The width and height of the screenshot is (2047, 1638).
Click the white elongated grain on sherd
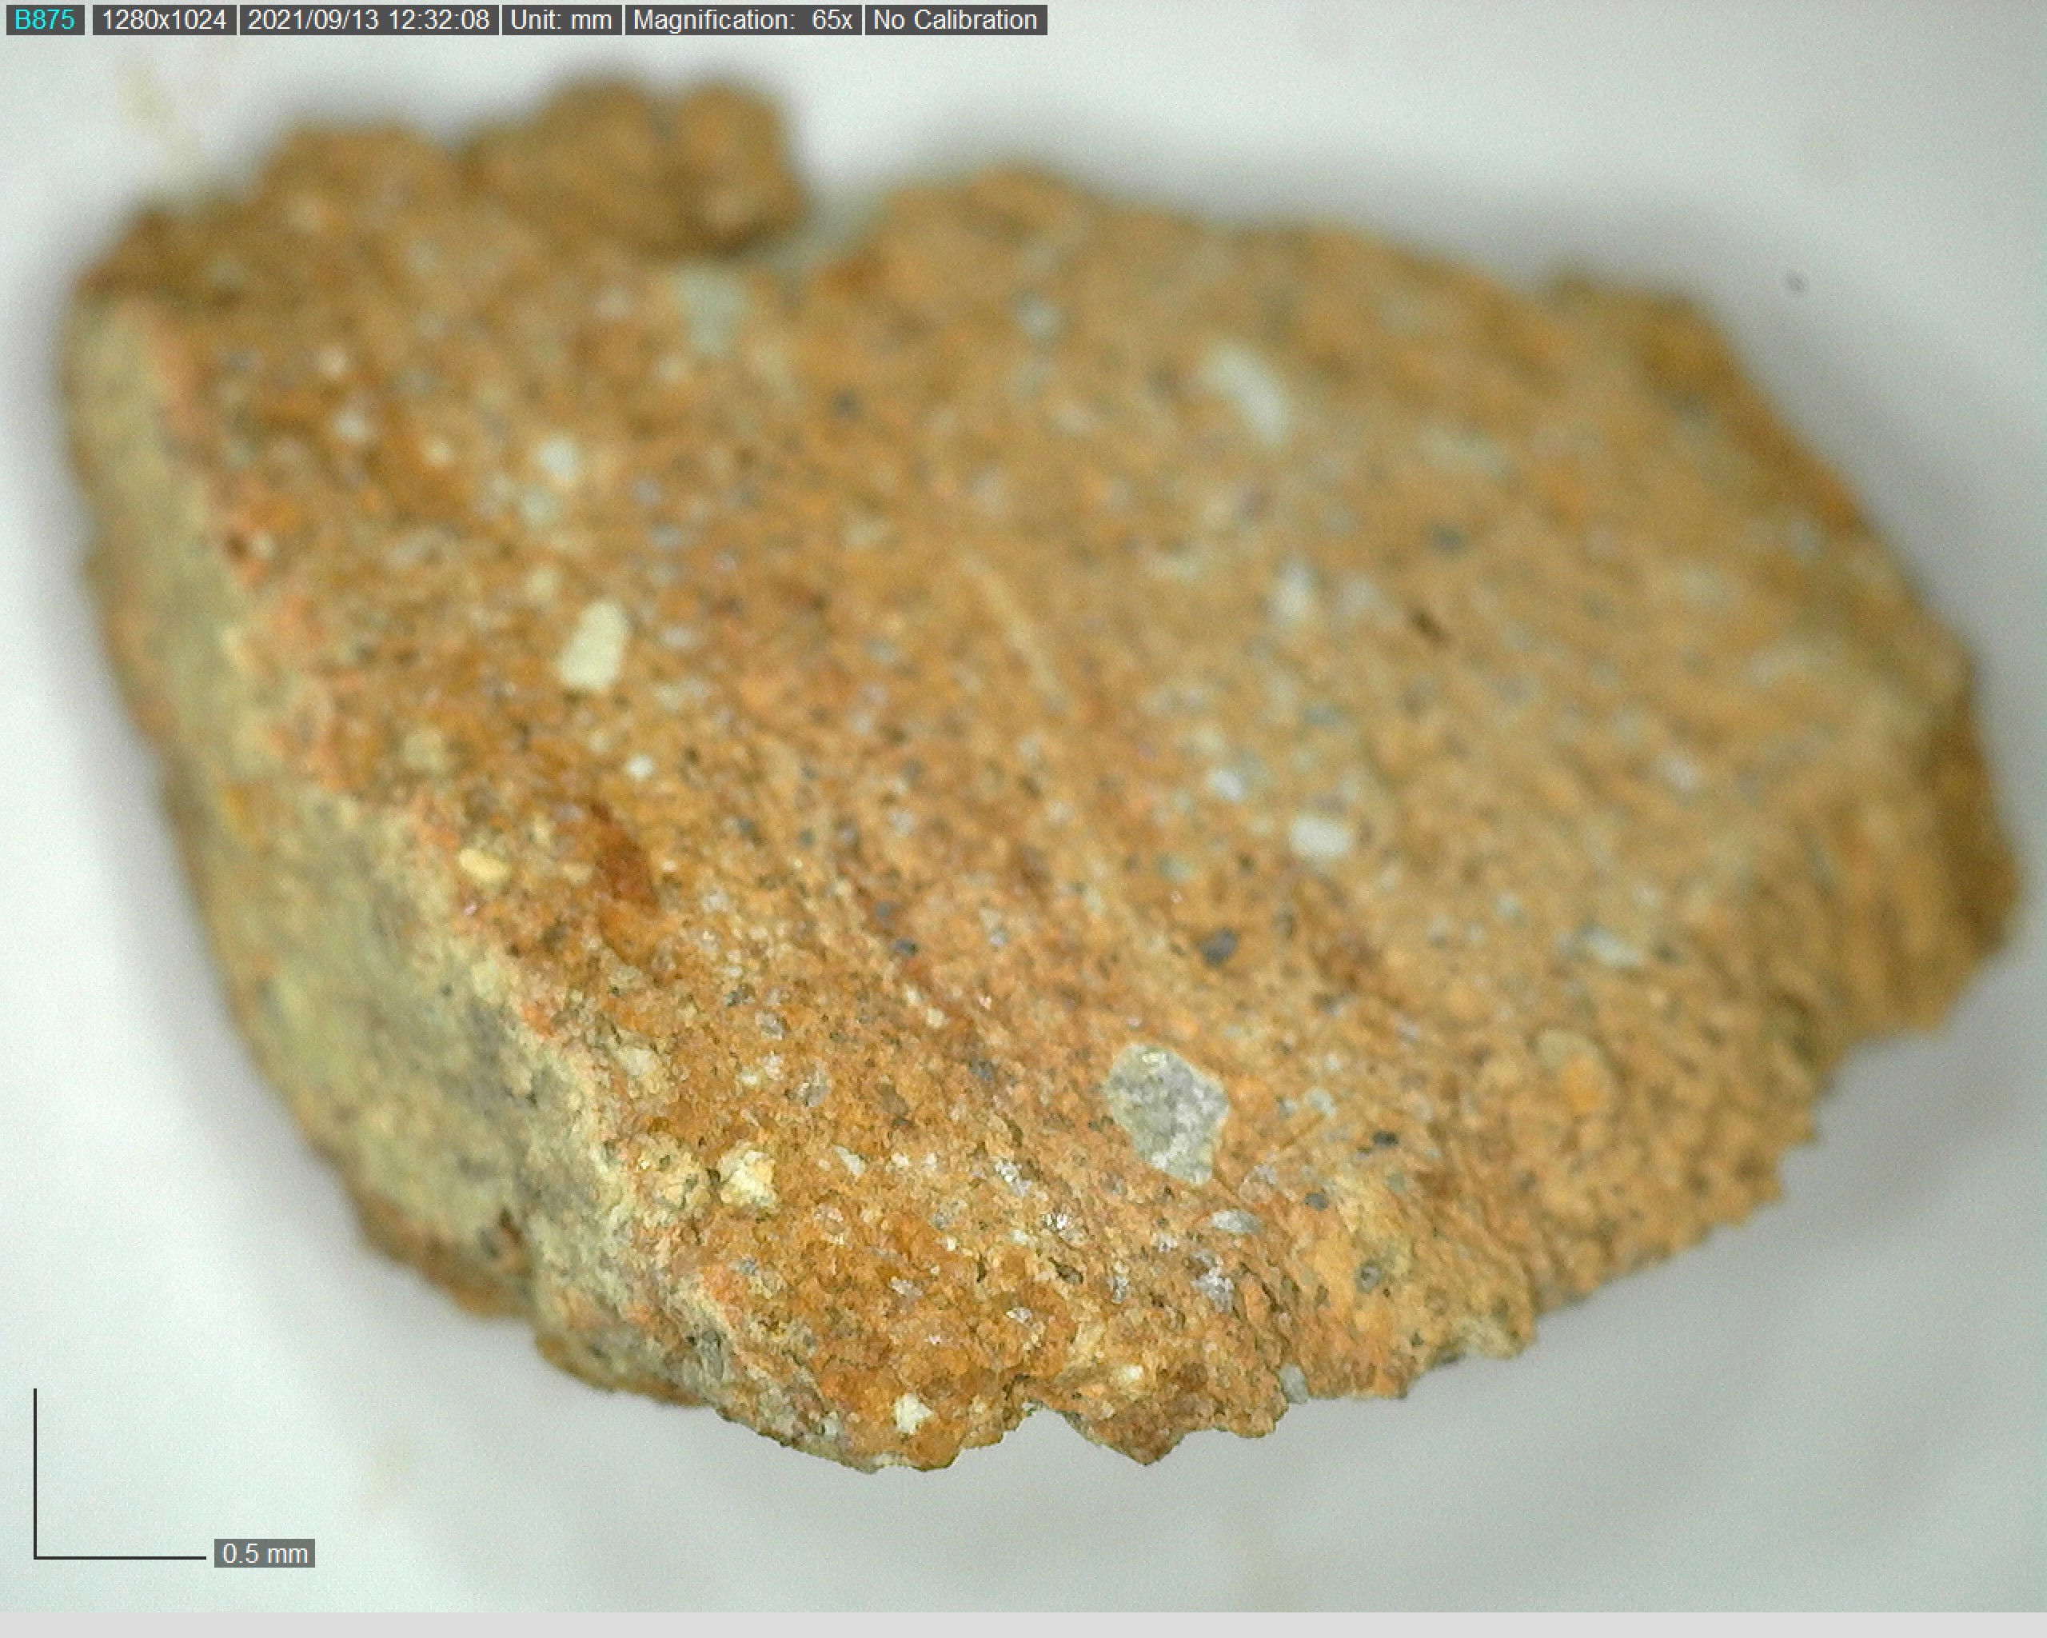click(x=594, y=645)
